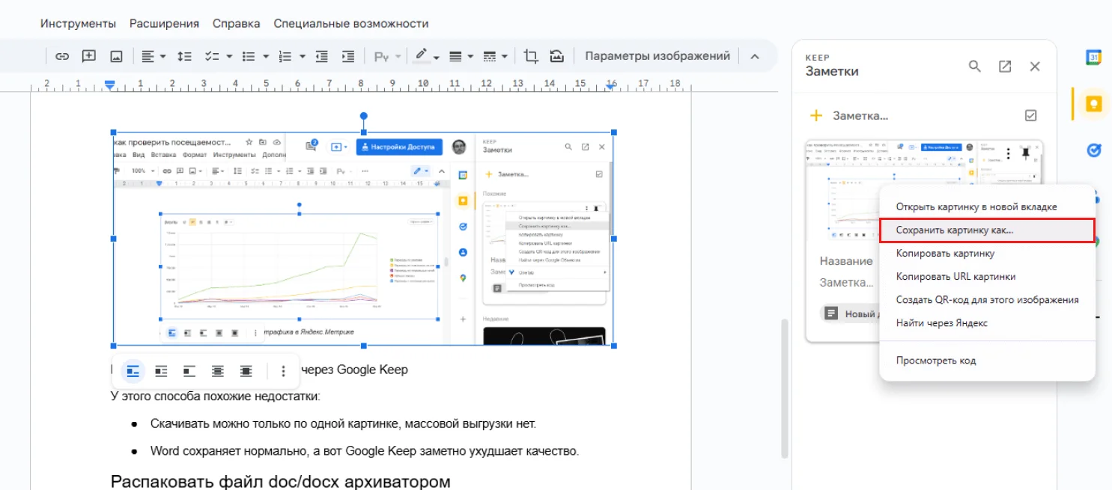1112x490 pixels.
Task: Click 'Параметры изображений' button
Action: (x=657, y=56)
